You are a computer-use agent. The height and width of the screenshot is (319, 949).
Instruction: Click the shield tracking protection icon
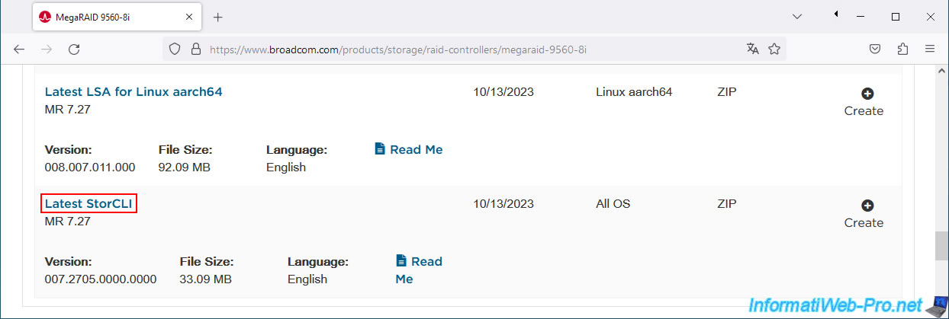pos(175,49)
